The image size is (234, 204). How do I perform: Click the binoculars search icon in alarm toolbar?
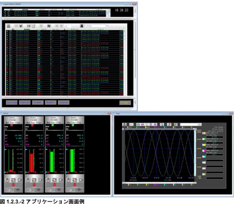(x=82, y=26)
